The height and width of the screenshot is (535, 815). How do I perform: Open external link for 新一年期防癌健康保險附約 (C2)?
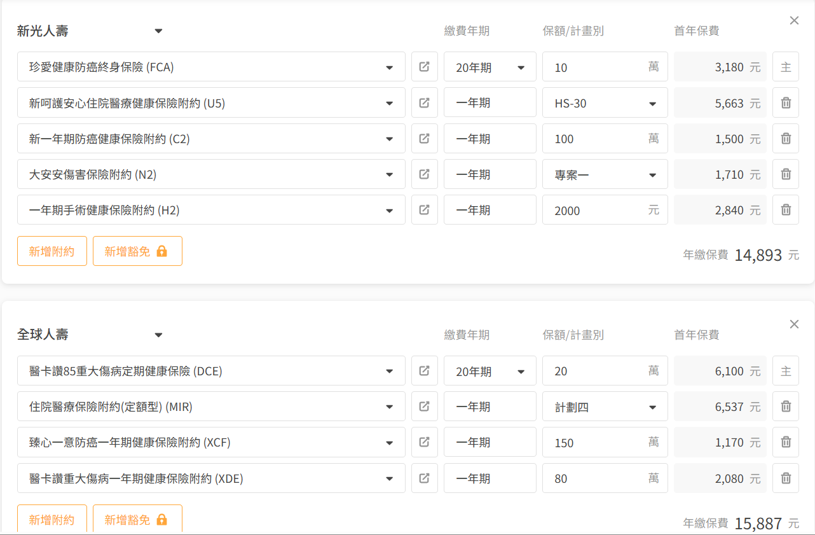(x=425, y=138)
